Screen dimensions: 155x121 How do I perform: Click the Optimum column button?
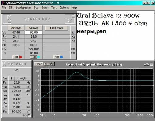pos(16,28)
